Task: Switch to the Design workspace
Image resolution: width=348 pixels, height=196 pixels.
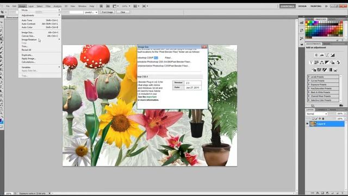Action: [302, 6]
